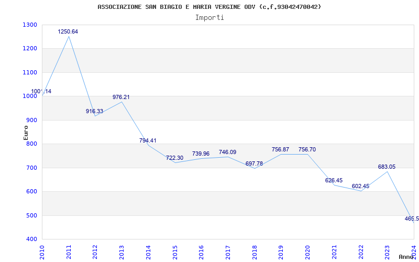The image size is (419, 262).
Task: Click the 722.30 value label
Action: [174, 158]
